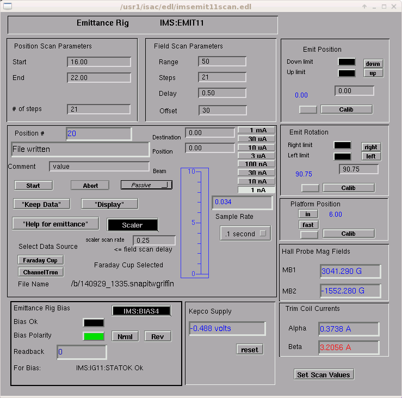This screenshot has height=398, width=402.
Task: Select the 100 nA beam range
Action: pyautogui.click(x=256, y=164)
